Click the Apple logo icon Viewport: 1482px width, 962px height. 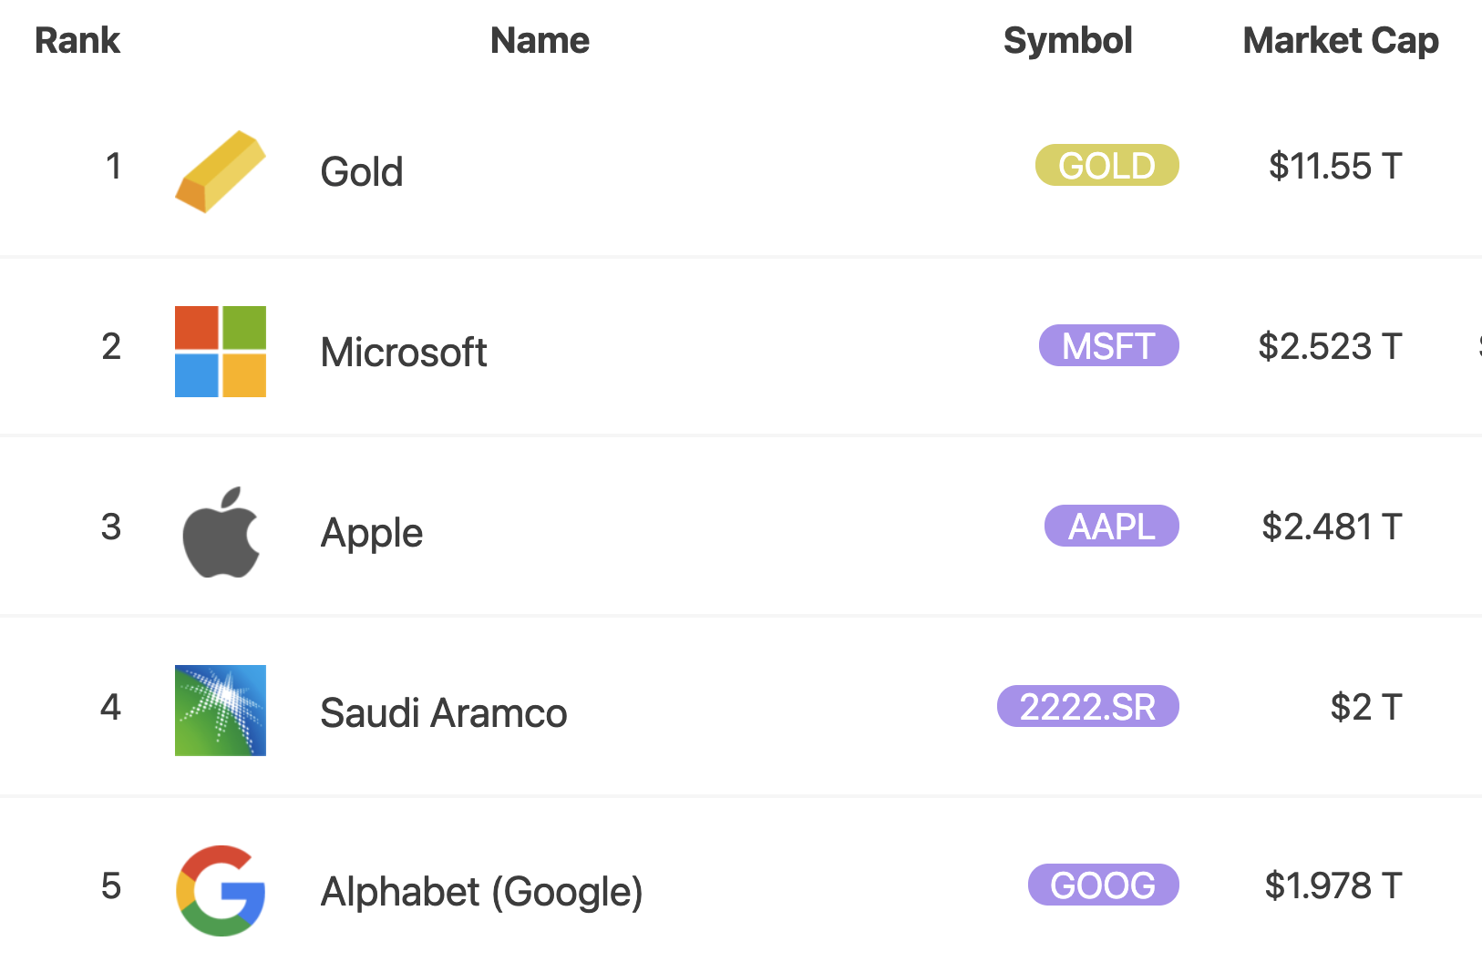(221, 532)
